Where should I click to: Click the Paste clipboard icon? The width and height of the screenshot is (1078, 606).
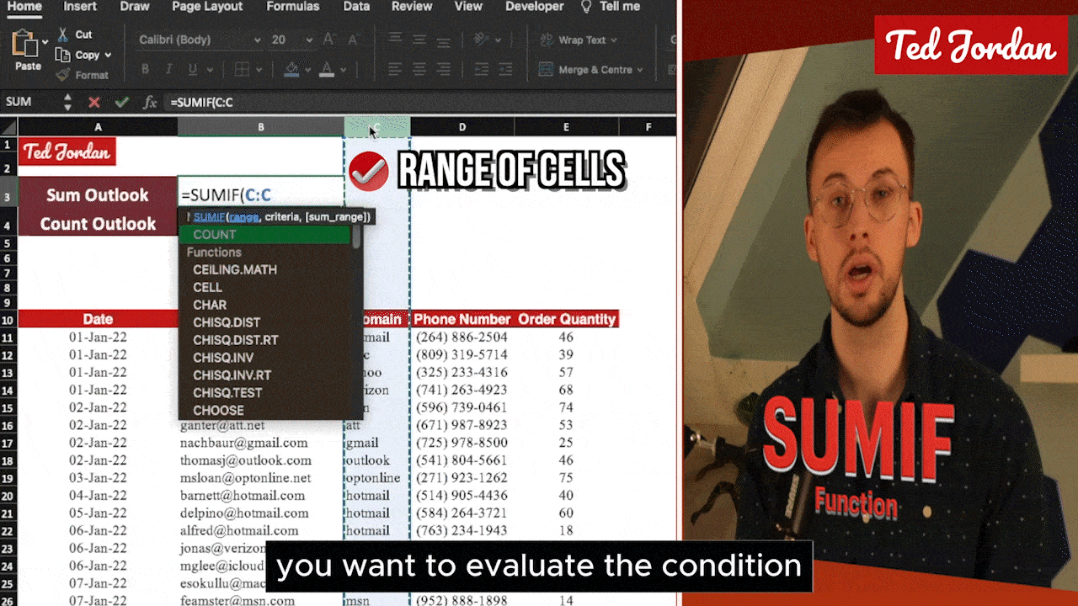point(27,44)
